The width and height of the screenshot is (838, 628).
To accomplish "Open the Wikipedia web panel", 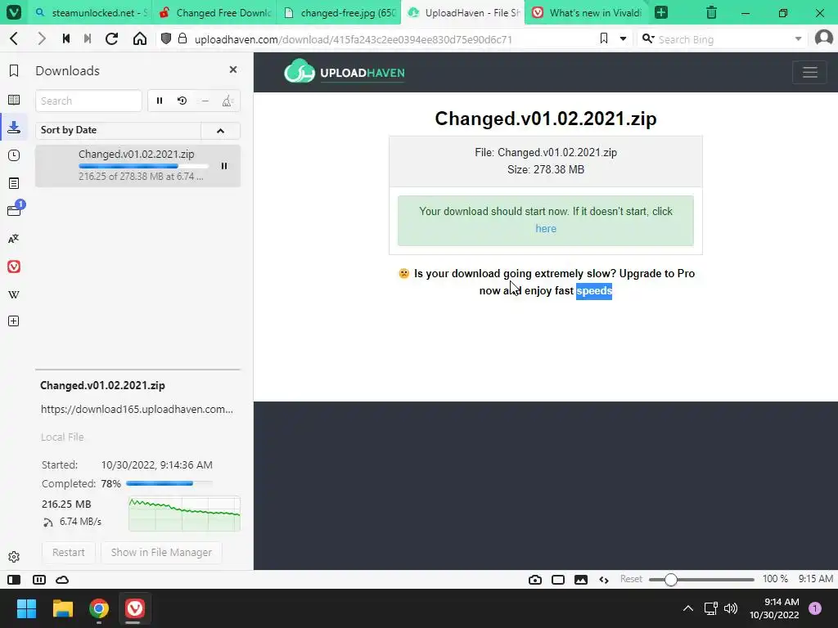I will pos(14,294).
